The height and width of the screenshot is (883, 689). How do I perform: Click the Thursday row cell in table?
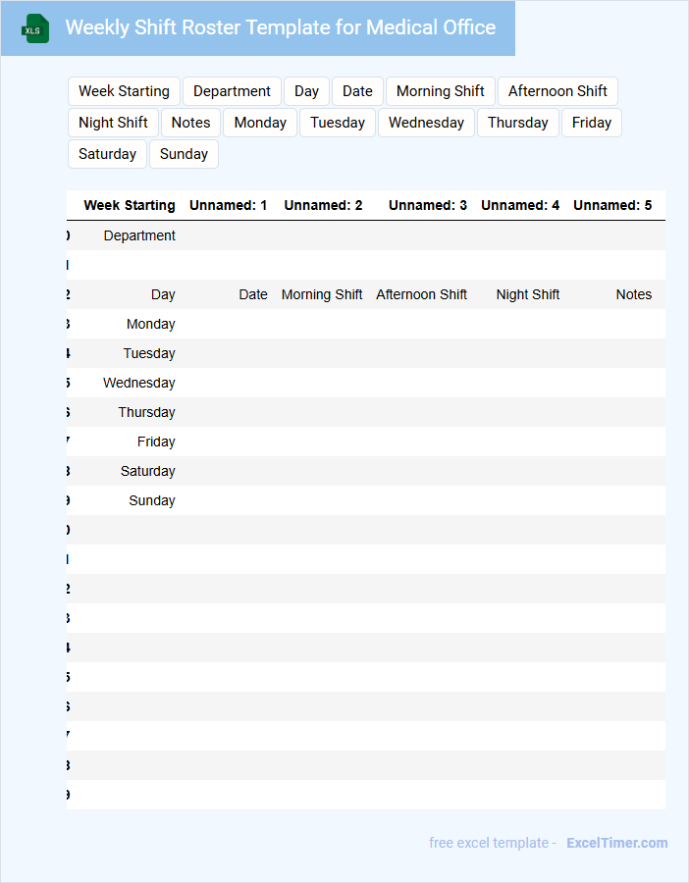[x=146, y=412]
